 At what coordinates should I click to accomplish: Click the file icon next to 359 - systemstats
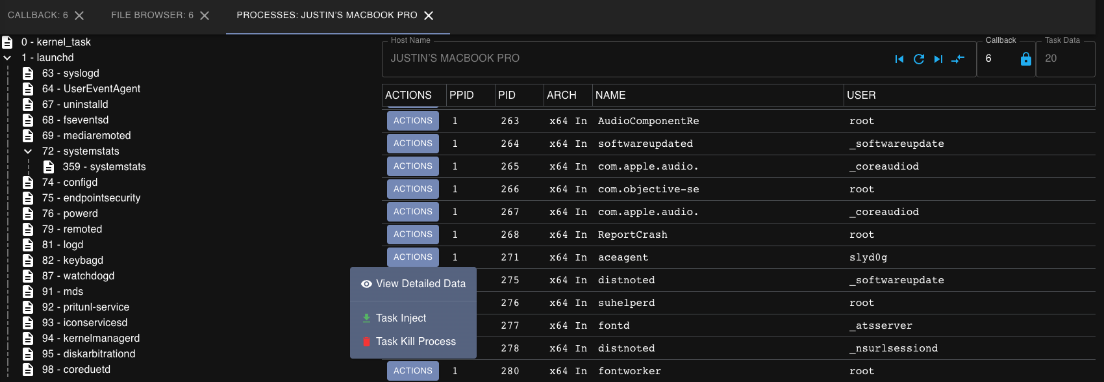pyautogui.click(x=49, y=167)
